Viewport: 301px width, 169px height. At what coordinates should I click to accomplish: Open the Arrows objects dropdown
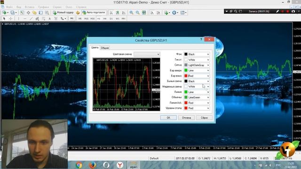click(63, 19)
